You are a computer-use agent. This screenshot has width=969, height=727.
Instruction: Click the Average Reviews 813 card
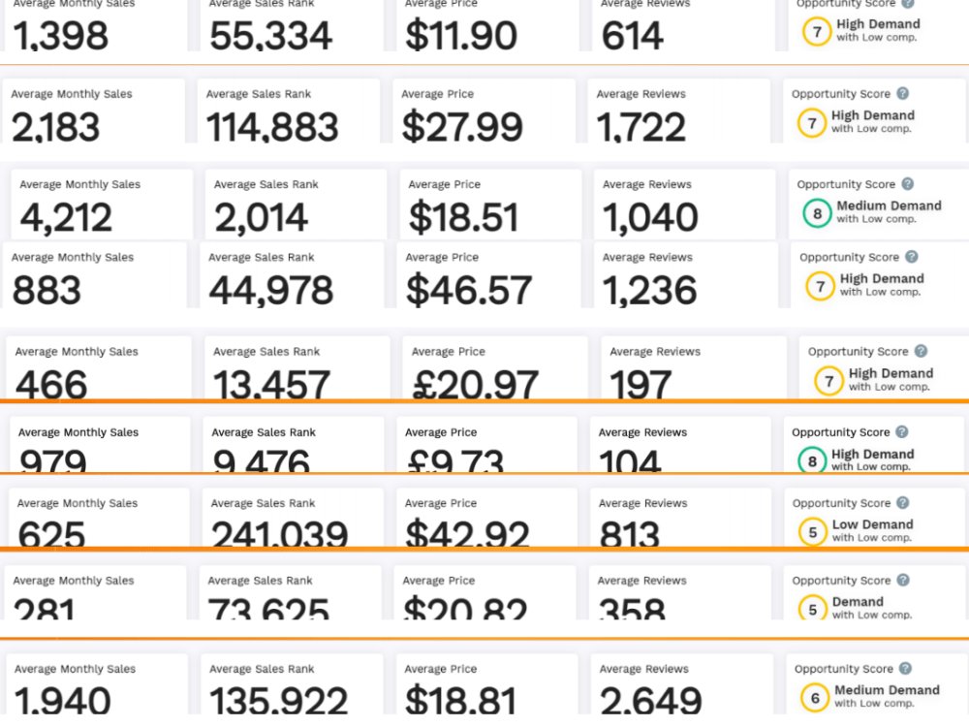[x=680, y=518]
